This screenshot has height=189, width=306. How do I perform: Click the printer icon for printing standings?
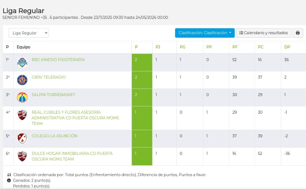tap(298, 33)
